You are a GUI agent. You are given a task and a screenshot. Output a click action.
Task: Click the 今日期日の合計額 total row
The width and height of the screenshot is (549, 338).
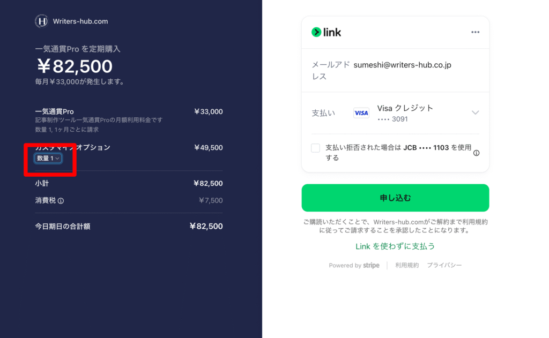[x=63, y=227]
